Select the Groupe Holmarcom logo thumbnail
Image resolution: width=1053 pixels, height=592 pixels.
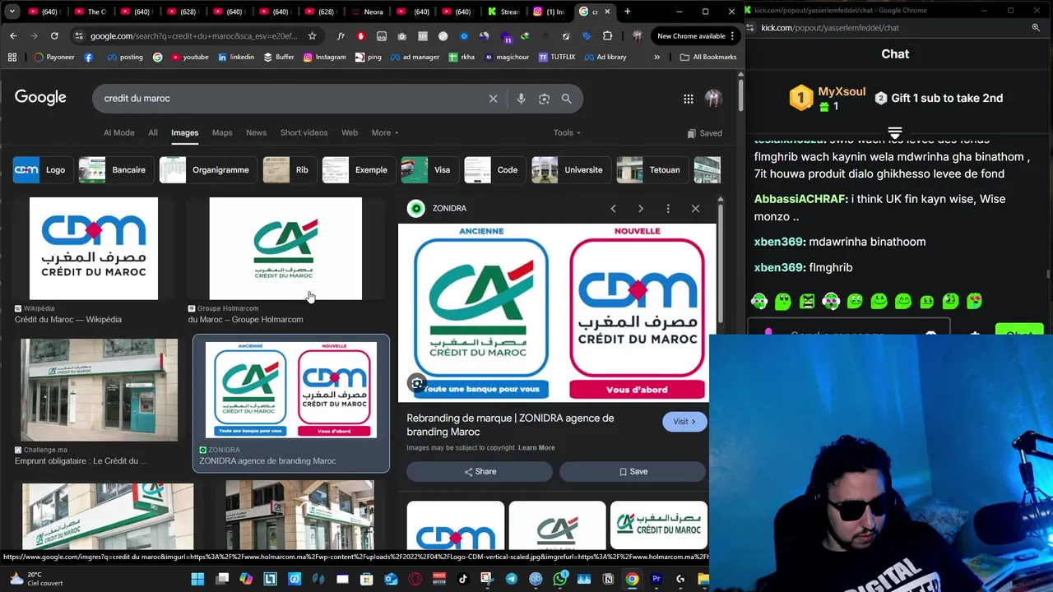(x=285, y=248)
